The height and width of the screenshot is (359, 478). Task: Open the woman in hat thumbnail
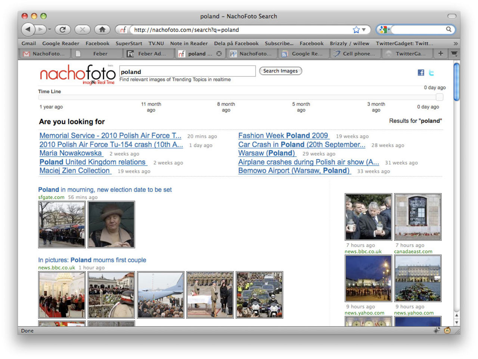point(111,225)
